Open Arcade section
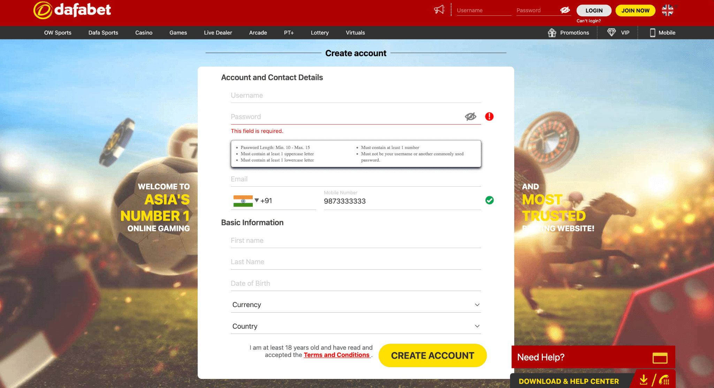This screenshot has height=388, width=714. 258,33
